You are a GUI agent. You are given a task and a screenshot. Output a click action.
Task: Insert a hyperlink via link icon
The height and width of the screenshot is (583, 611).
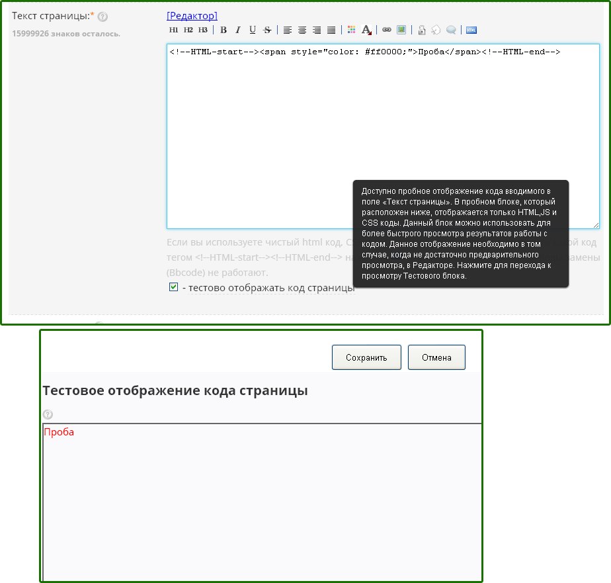387,30
